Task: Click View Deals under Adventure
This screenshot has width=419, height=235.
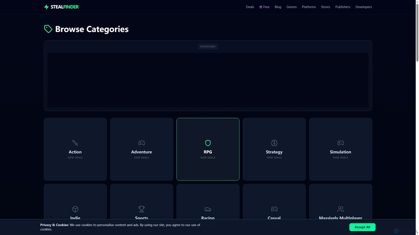Action: point(141,158)
